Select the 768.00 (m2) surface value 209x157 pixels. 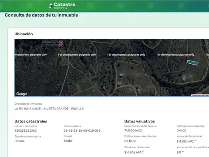tap(133, 130)
